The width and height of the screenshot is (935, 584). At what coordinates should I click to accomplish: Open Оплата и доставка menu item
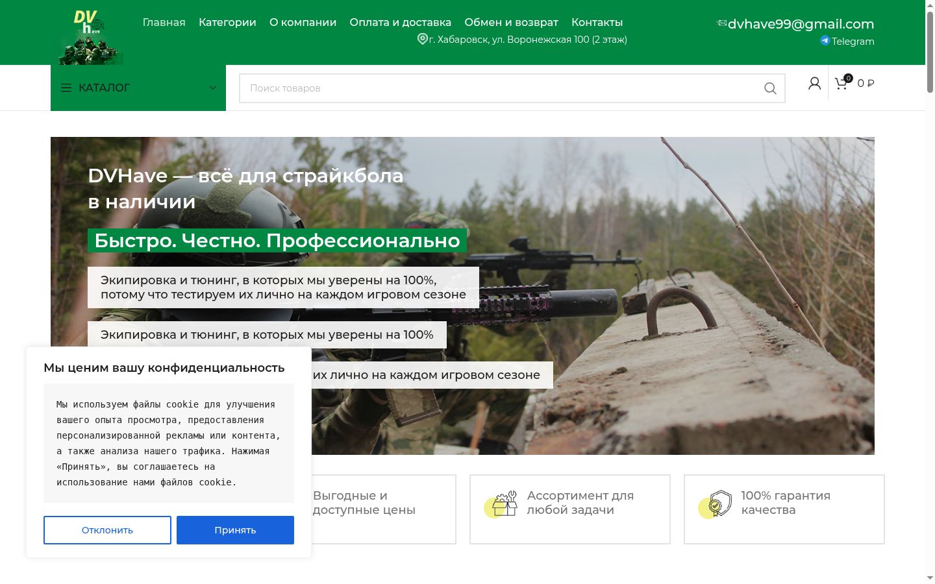click(x=401, y=22)
